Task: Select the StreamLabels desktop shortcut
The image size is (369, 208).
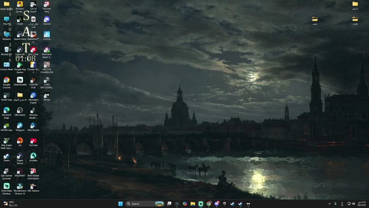Action: point(20,81)
